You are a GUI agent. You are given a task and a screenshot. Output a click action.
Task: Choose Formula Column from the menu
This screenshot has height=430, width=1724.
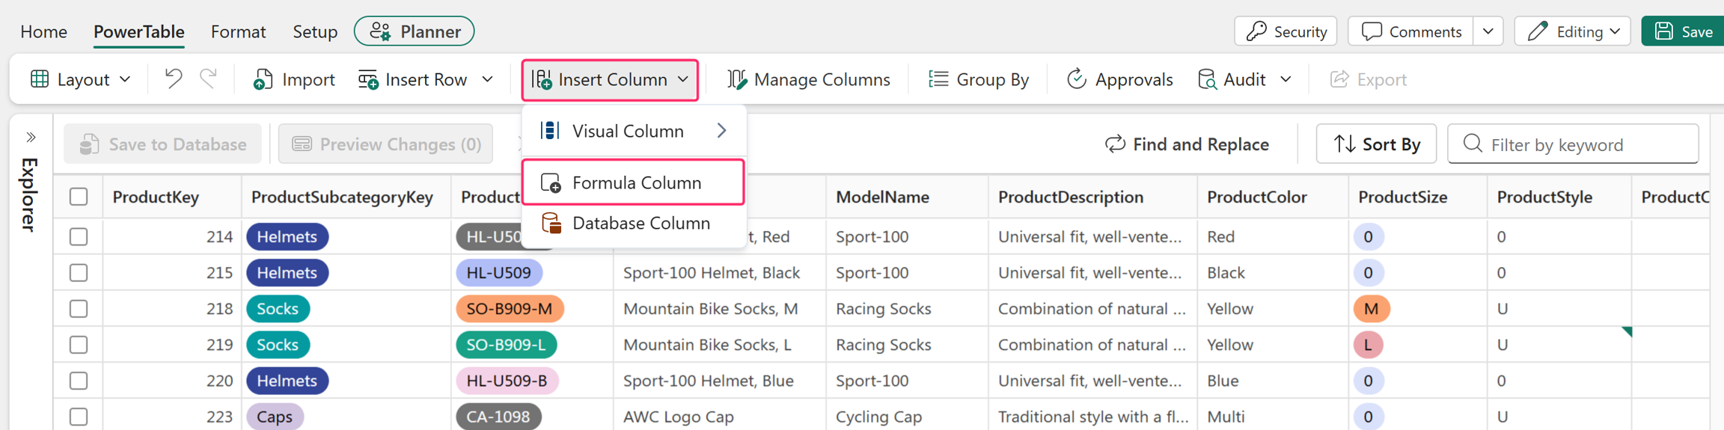(x=633, y=182)
